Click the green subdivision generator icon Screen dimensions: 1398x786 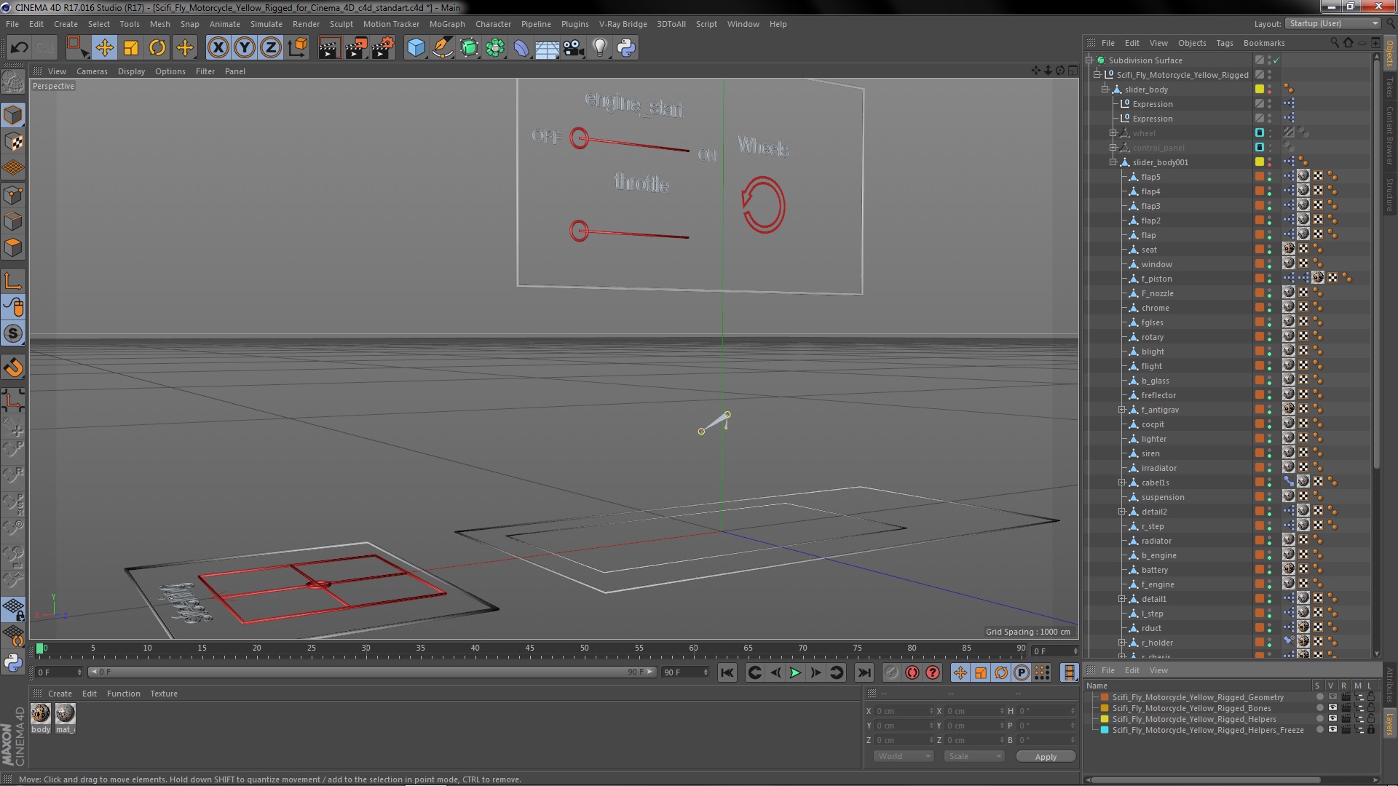click(x=469, y=48)
